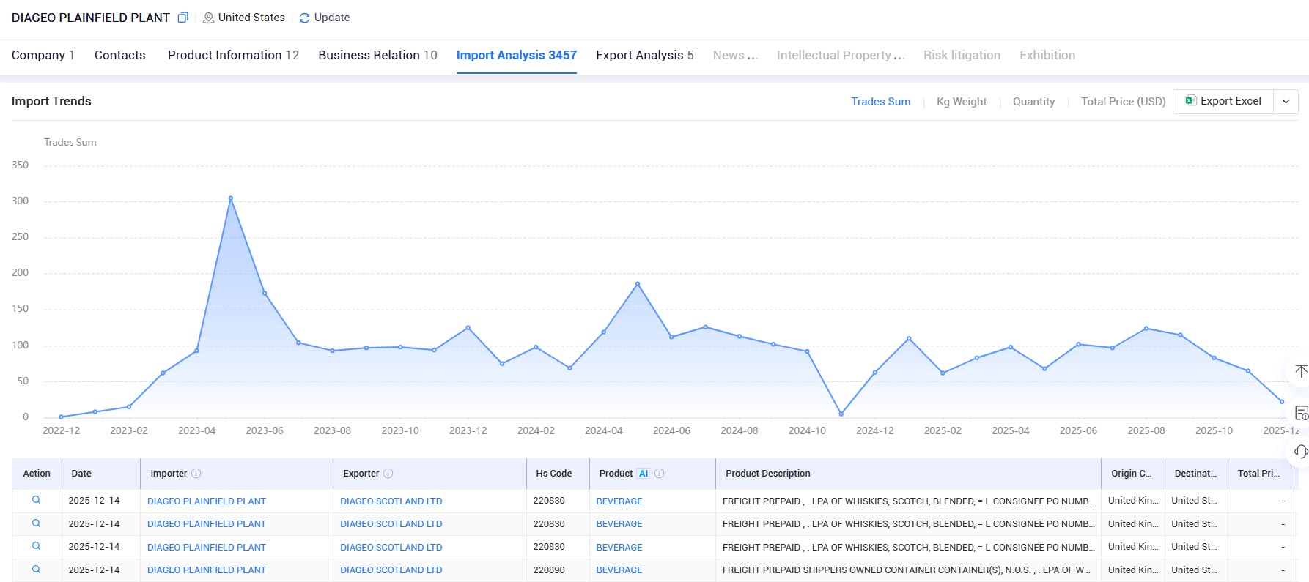The height and width of the screenshot is (582, 1309).
Task: Switch chart metric to Kg Weight
Action: pyautogui.click(x=962, y=102)
